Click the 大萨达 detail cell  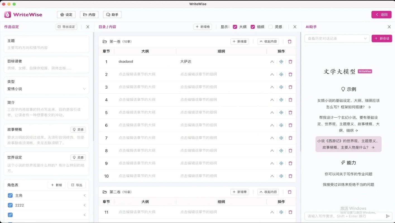tap(221, 62)
